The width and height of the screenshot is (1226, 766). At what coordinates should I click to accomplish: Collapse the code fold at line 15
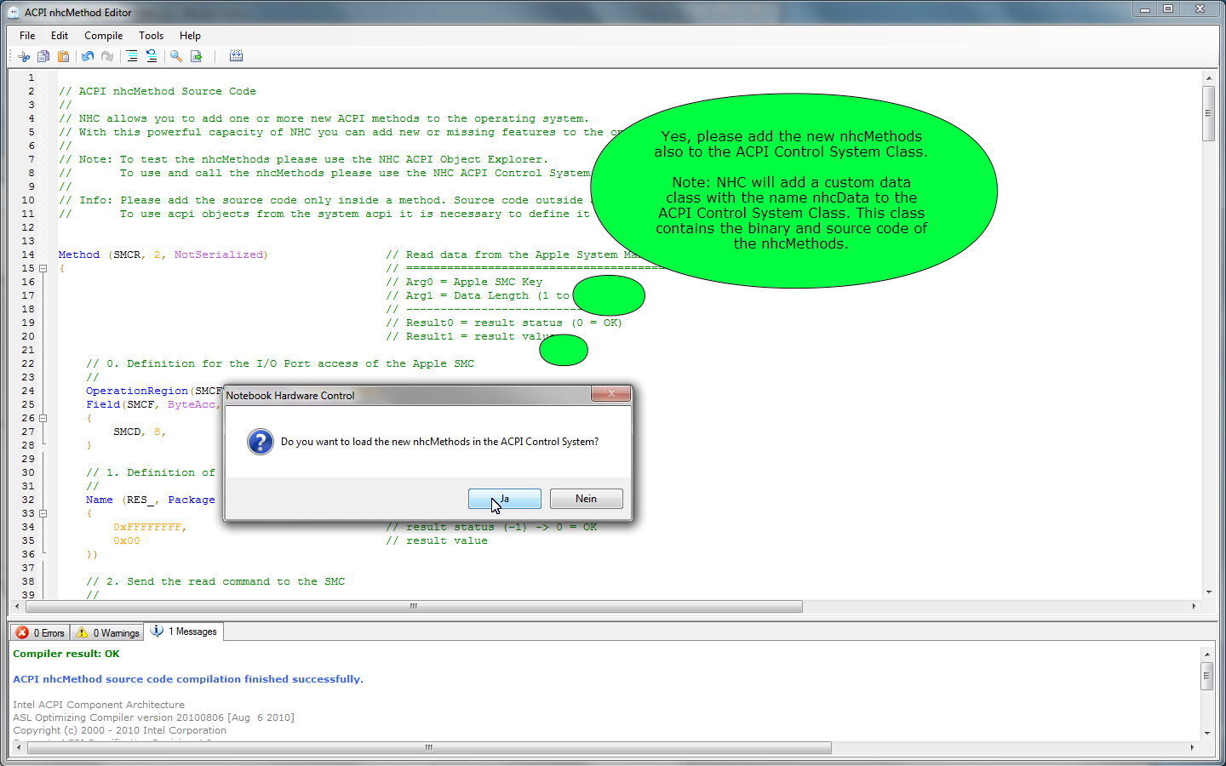tap(43, 268)
